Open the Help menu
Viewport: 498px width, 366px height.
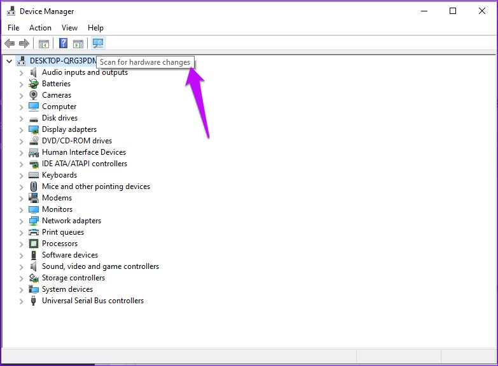(x=95, y=28)
